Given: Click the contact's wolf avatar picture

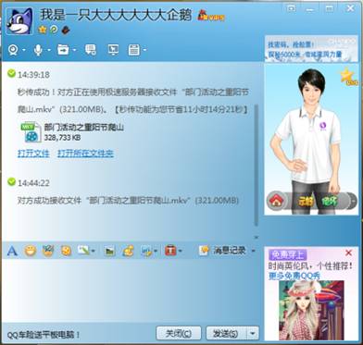Looking at the screenshot, I should 19,21.
